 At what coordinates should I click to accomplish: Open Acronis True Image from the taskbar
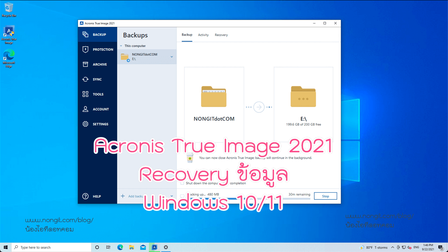click(154, 247)
